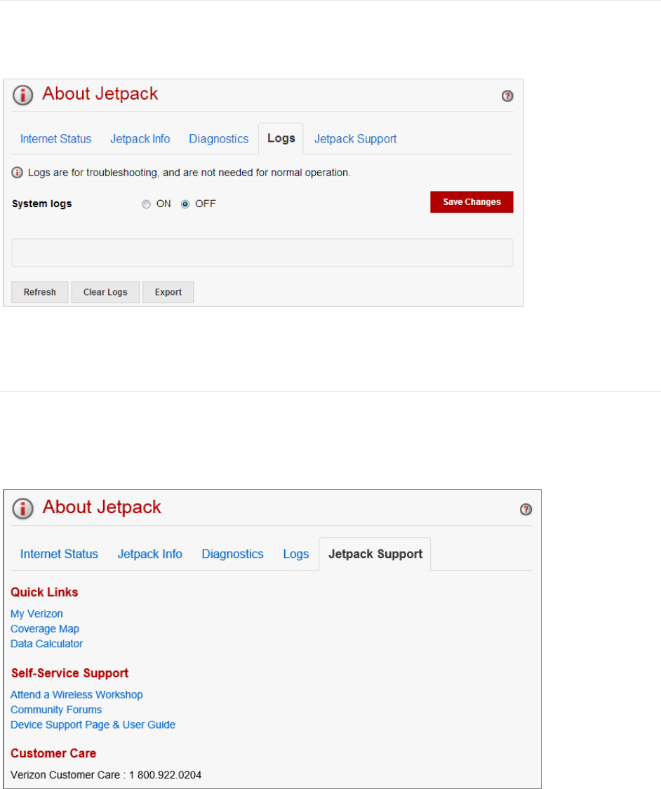This screenshot has width=661, height=789.
Task: Open Diagnostics tab in the Support panel
Action: pyautogui.click(x=232, y=554)
